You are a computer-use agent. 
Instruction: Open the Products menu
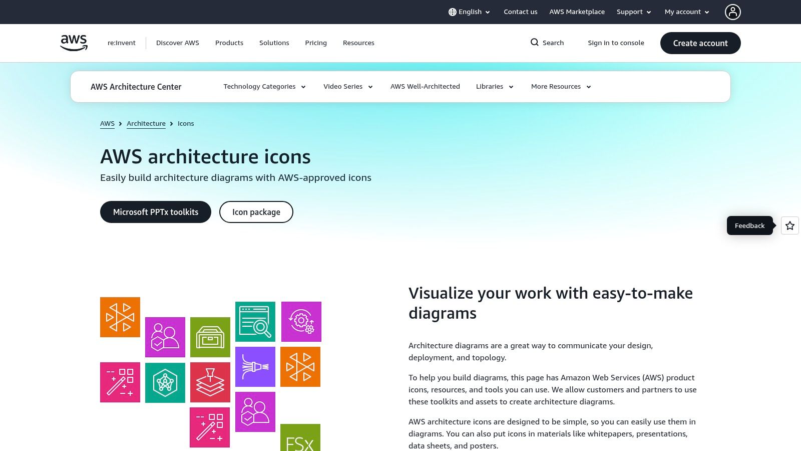[229, 43]
